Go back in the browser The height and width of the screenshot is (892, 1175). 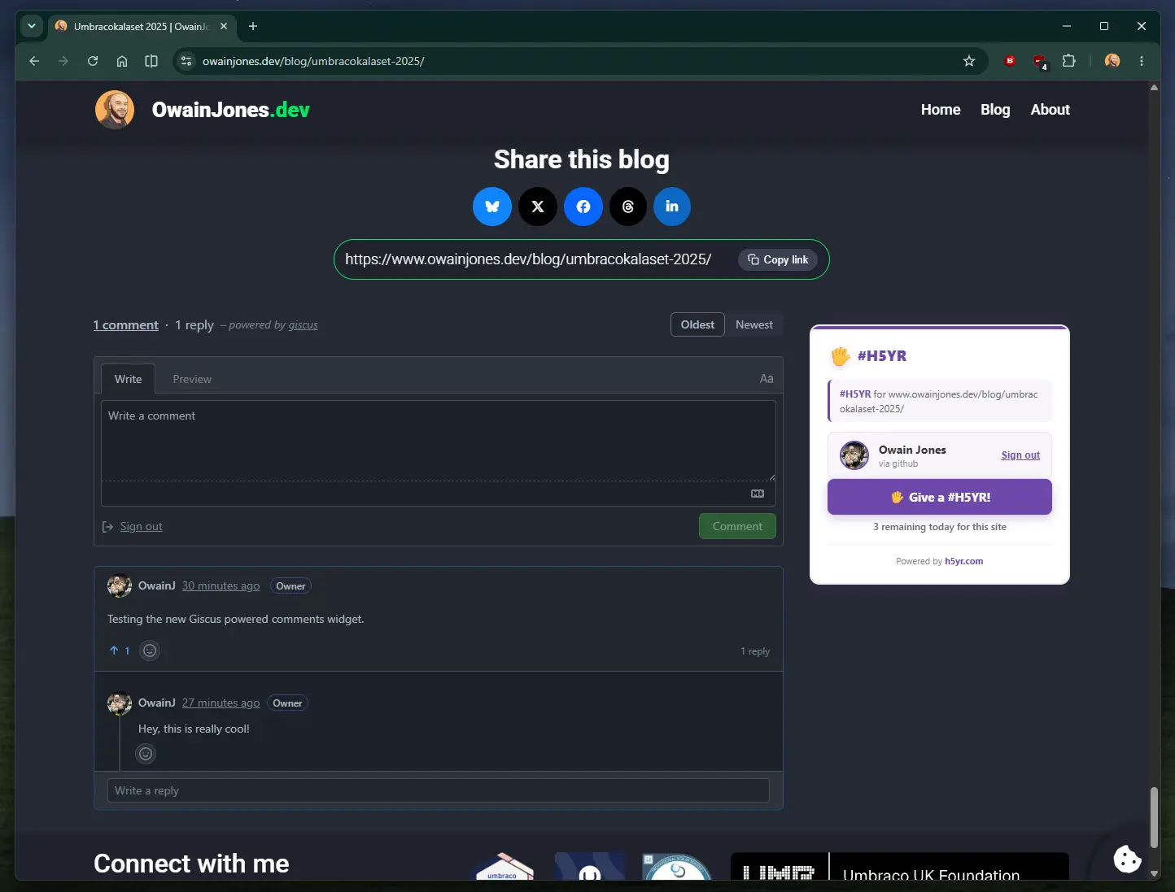click(34, 61)
